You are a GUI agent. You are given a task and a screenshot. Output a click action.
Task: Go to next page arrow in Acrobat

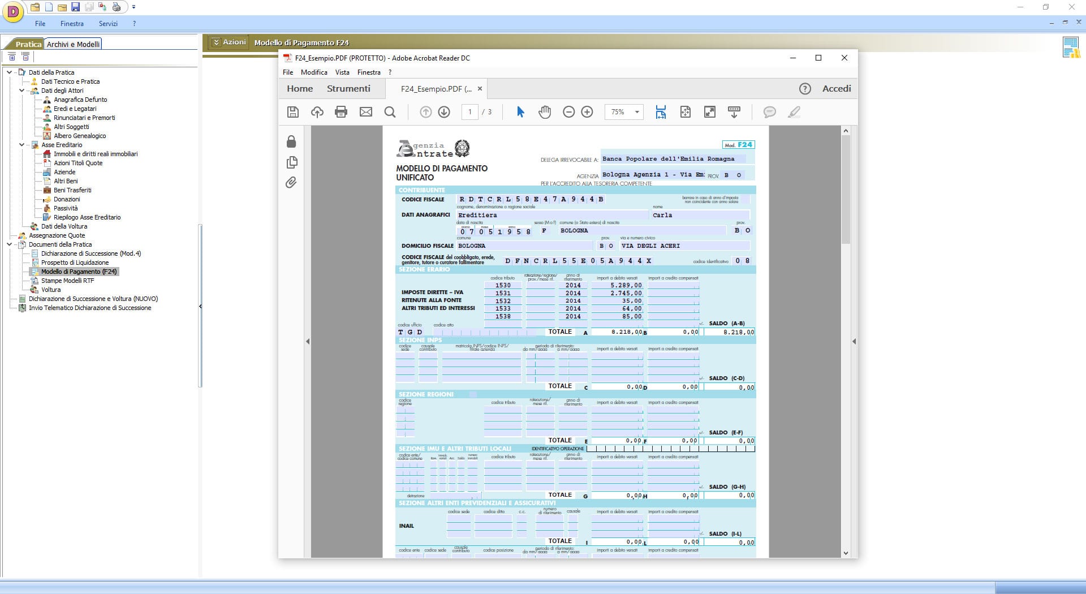(x=444, y=112)
